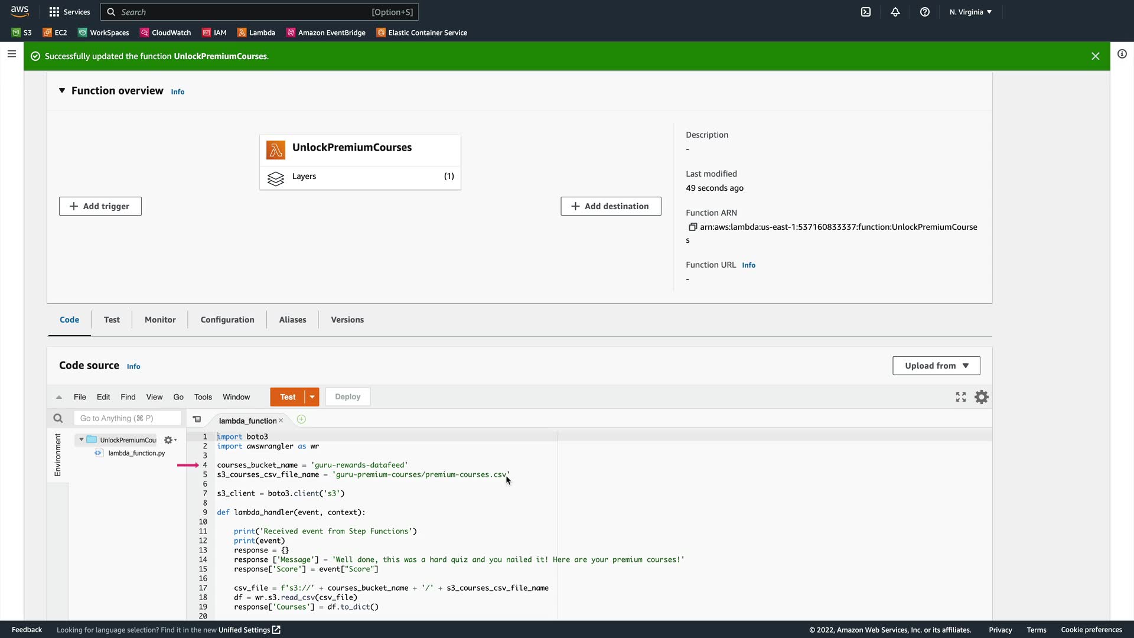Open the help question mark icon
This screenshot has height=638, width=1134.
click(x=925, y=12)
